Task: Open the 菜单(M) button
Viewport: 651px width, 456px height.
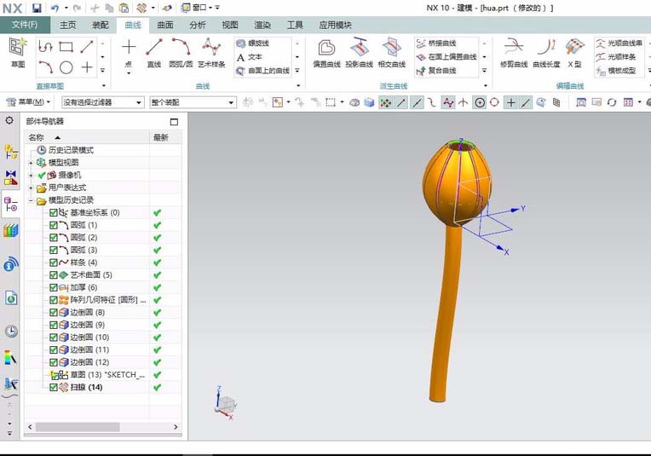Action: (28, 101)
